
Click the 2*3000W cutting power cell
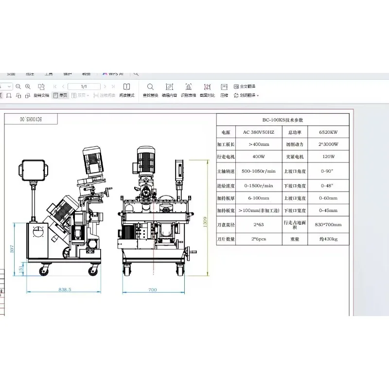click(x=328, y=144)
